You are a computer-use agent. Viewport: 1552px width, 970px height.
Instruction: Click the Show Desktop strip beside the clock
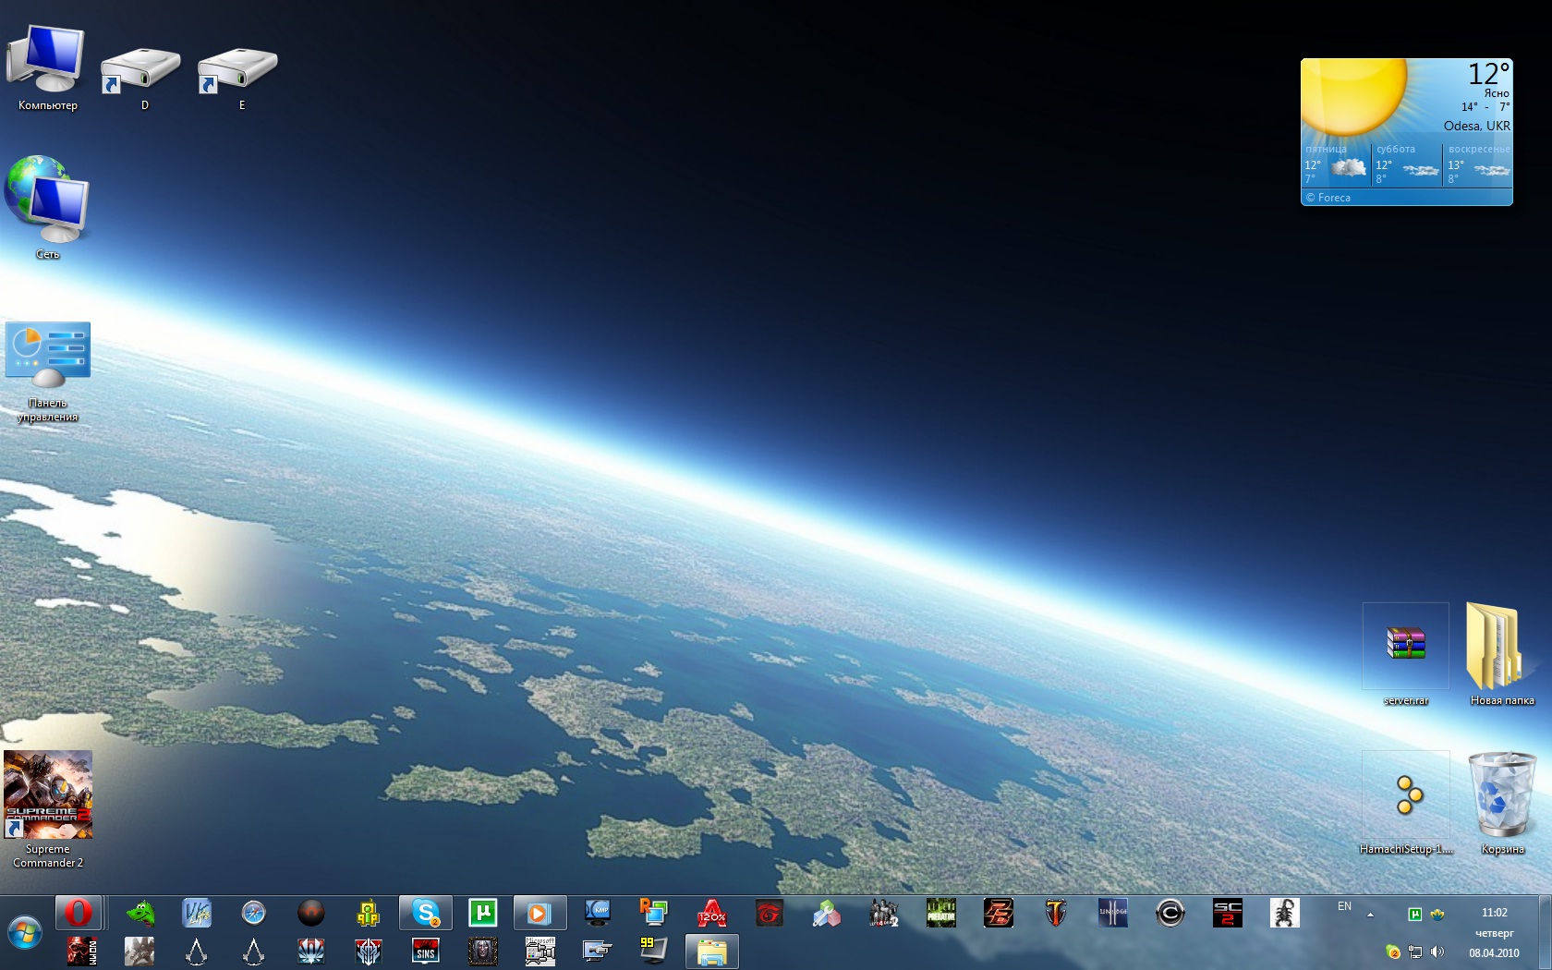[1546, 932]
